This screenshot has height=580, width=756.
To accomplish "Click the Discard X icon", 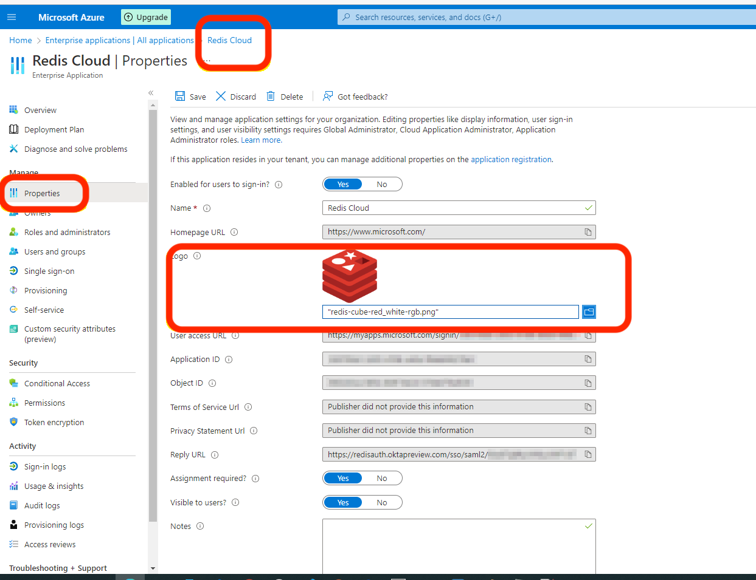I will tap(221, 96).
